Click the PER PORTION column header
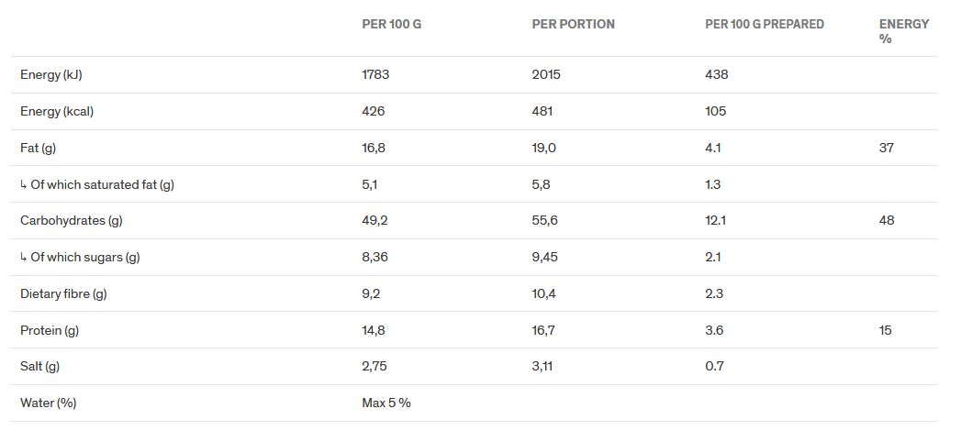 pyautogui.click(x=573, y=25)
